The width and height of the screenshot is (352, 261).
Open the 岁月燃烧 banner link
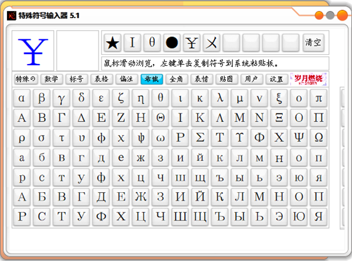click(x=309, y=79)
